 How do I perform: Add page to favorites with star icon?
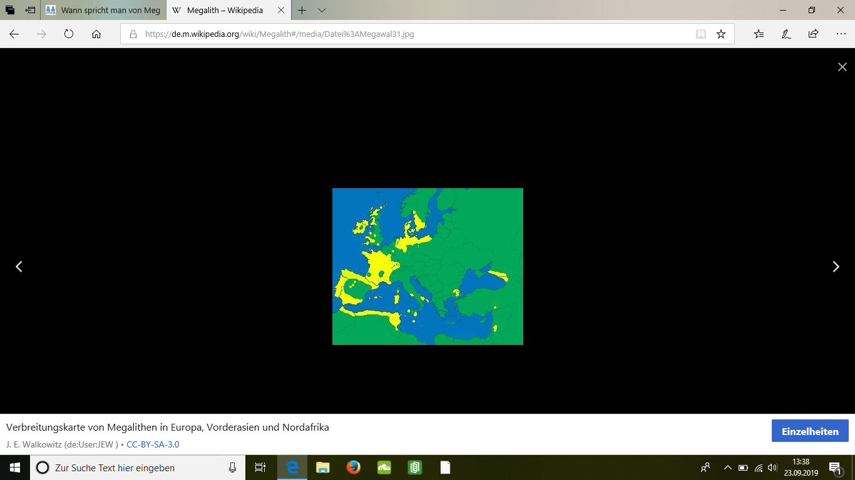[x=721, y=34]
